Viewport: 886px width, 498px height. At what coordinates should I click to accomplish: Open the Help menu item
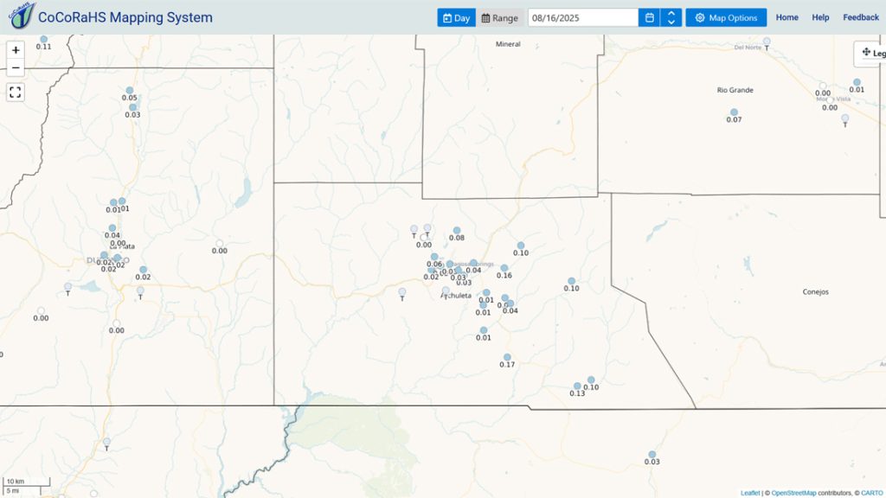tap(820, 17)
